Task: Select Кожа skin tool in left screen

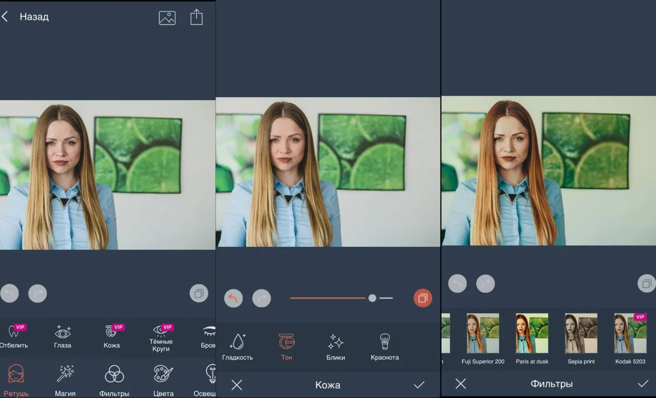Action: click(x=112, y=336)
